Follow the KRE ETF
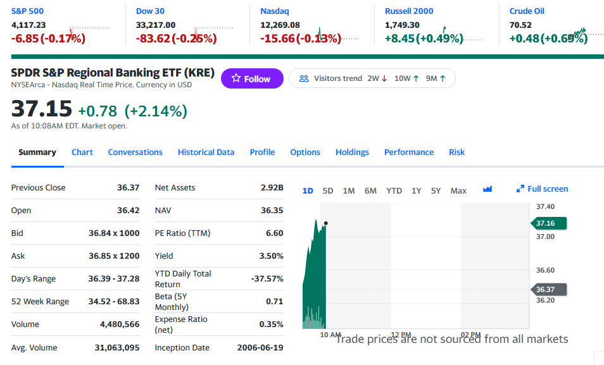Viewport: 604px width, 365px height. point(252,78)
